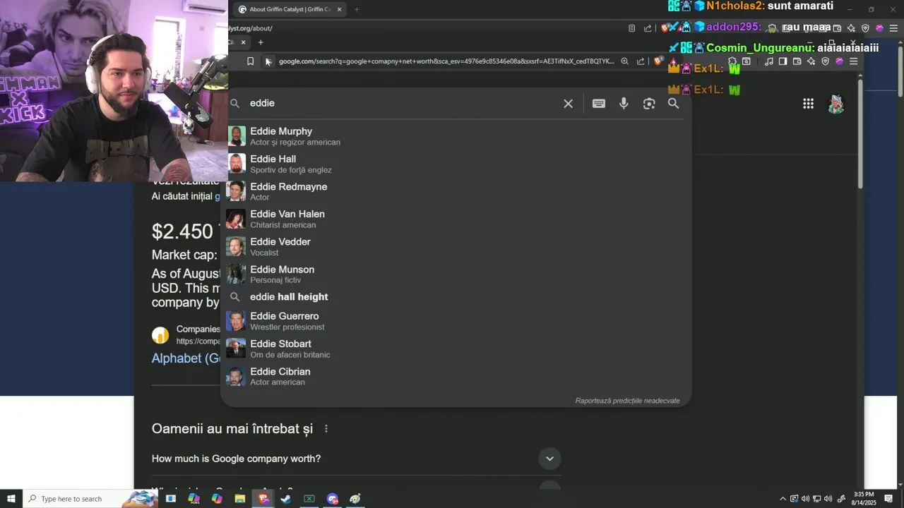This screenshot has height=508, width=904.
Task: Switch to the 'About Griffin Catalyst' tab
Action: click(x=290, y=9)
